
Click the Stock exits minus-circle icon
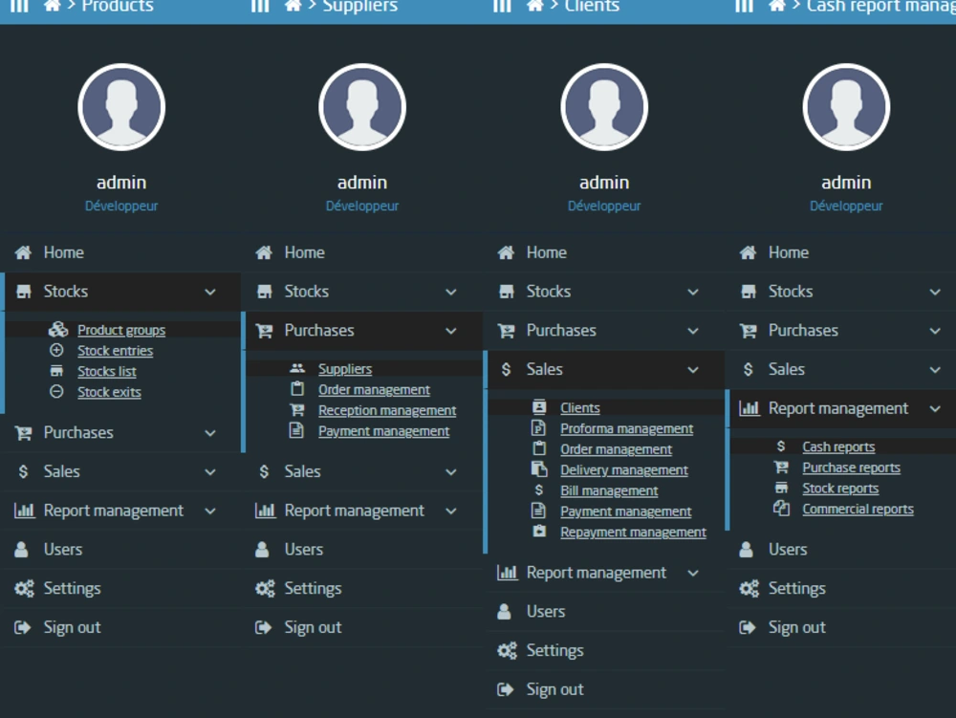click(56, 391)
